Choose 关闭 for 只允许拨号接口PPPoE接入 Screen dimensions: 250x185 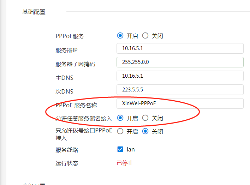coord(145,131)
